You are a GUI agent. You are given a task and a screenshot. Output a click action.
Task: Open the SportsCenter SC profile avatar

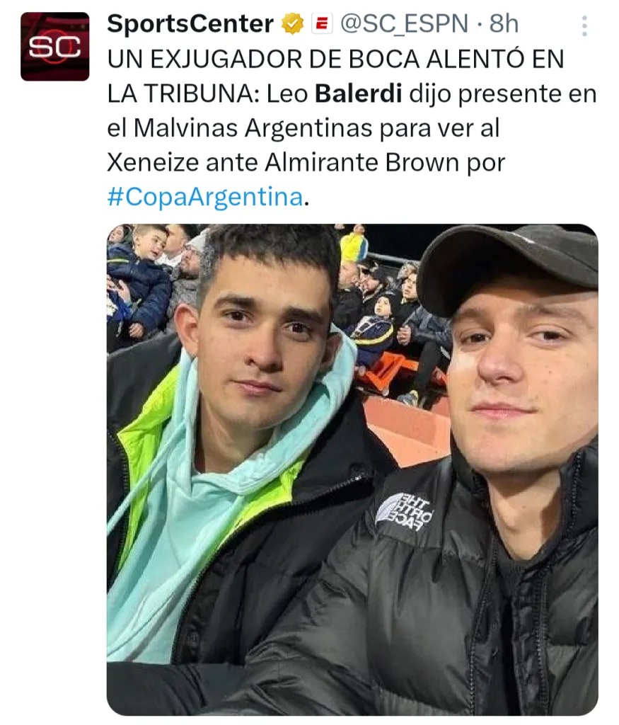(x=55, y=47)
